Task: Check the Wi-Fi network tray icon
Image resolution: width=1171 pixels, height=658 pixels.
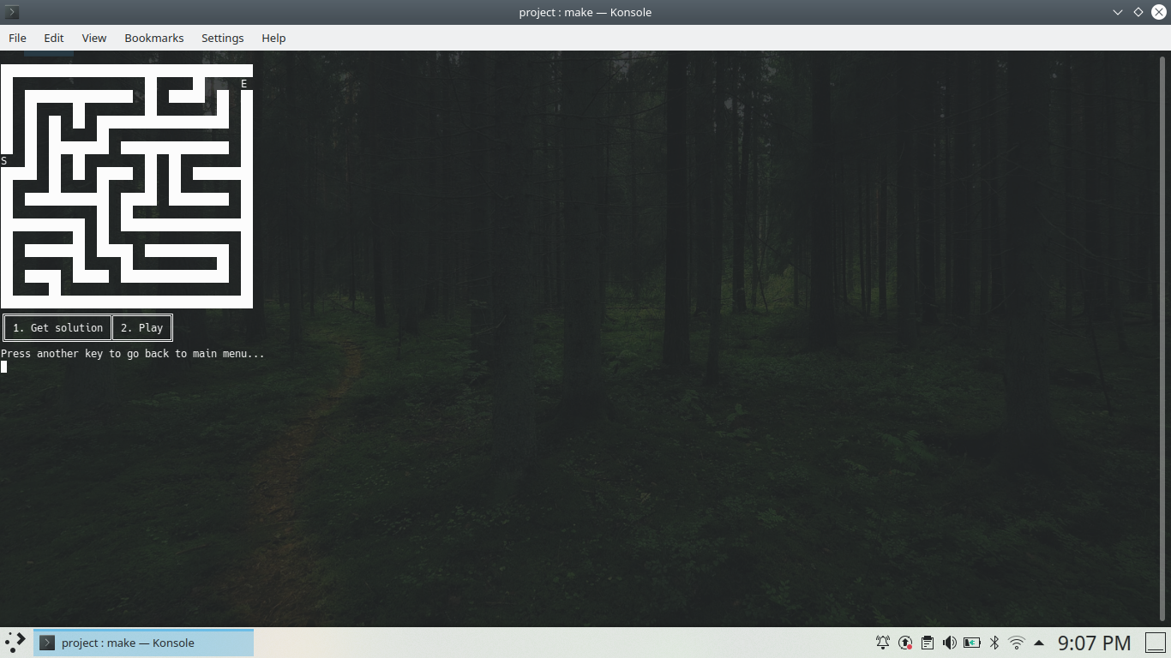Action: (1016, 642)
